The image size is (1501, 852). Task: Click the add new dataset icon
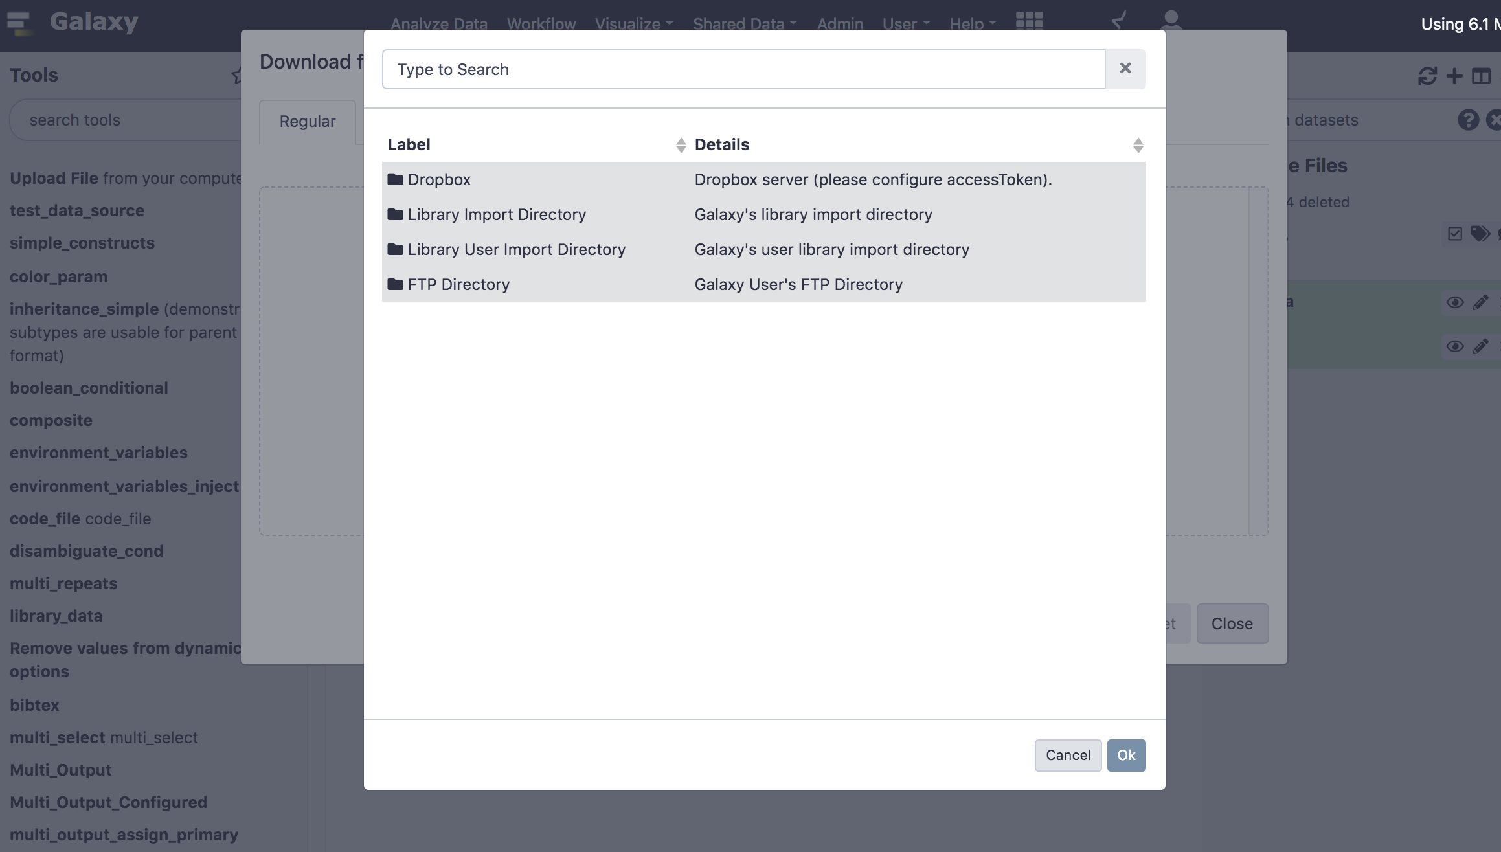pos(1454,77)
